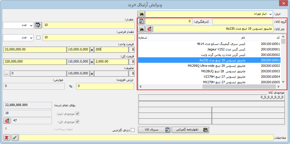
Task: Click the dollar currency icon for قیمت واحد
Action: pos(132,50)
